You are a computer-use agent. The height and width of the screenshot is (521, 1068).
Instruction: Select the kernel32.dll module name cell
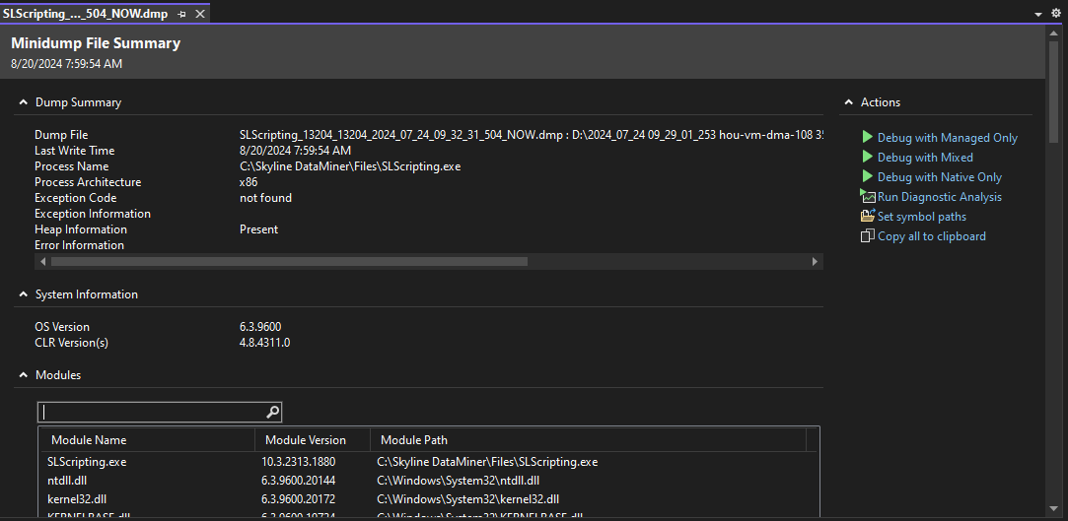click(77, 499)
